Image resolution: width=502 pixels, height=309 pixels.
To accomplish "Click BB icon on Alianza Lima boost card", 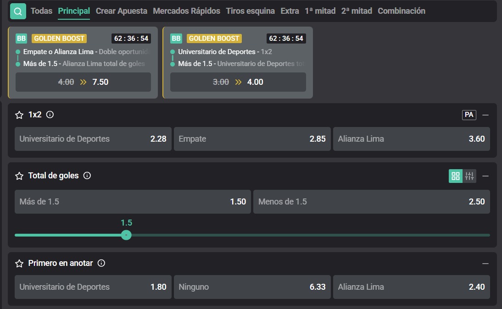I will [21, 39].
